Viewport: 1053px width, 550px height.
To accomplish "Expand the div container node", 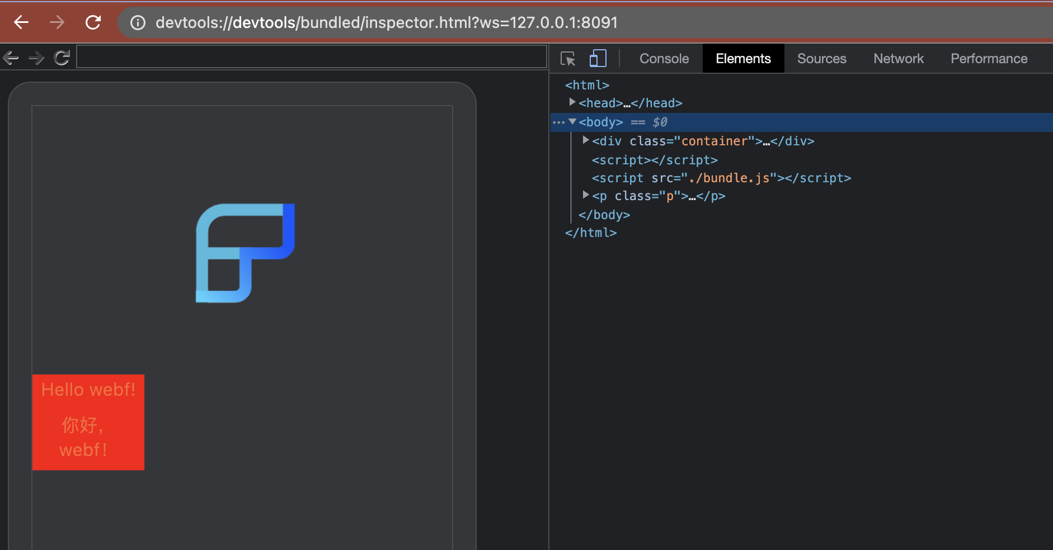I will [x=586, y=140].
